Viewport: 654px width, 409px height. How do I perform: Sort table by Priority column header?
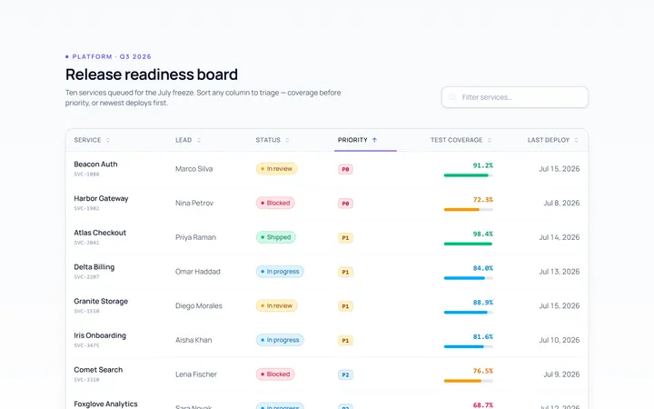[352, 140]
